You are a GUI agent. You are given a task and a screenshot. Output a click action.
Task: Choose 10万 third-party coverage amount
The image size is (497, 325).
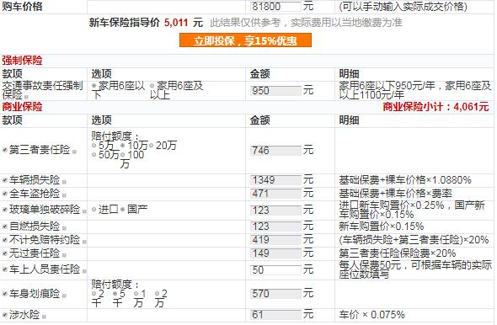(x=122, y=146)
